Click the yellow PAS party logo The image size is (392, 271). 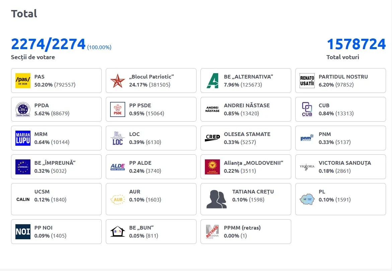(x=23, y=81)
